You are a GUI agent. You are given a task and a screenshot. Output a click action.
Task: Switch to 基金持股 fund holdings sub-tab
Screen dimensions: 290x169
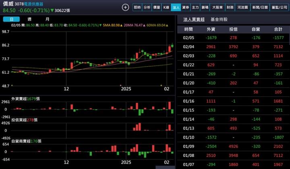[x=219, y=19]
